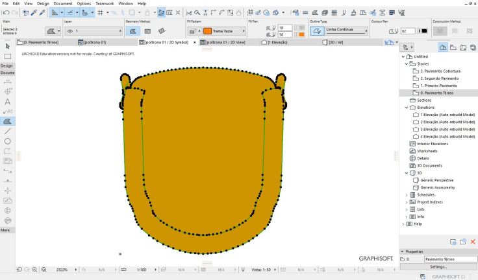Screen dimensions: 478x280
Task: Choose rectangle geometry method
Action: tap(147, 31)
